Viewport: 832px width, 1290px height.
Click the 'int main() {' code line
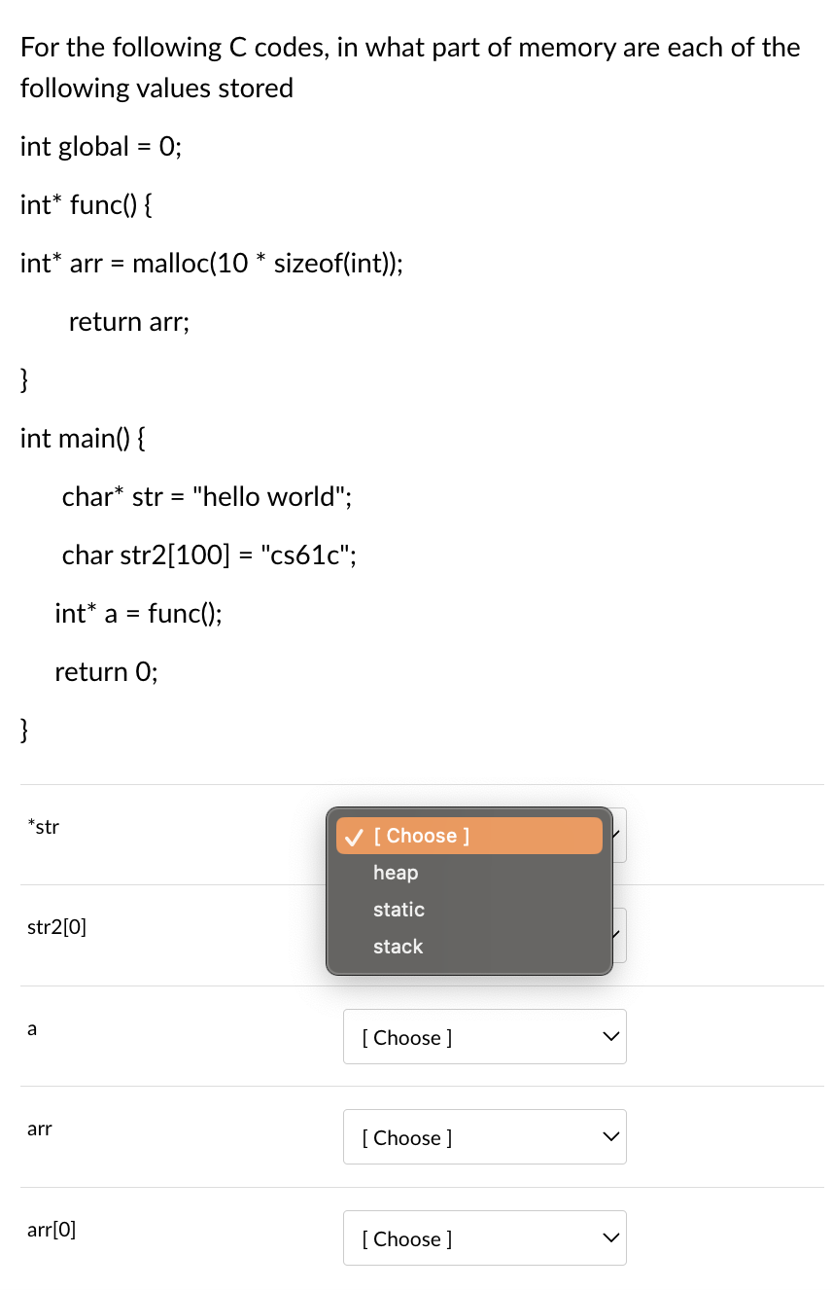pyautogui.click(x=83, y=439)
